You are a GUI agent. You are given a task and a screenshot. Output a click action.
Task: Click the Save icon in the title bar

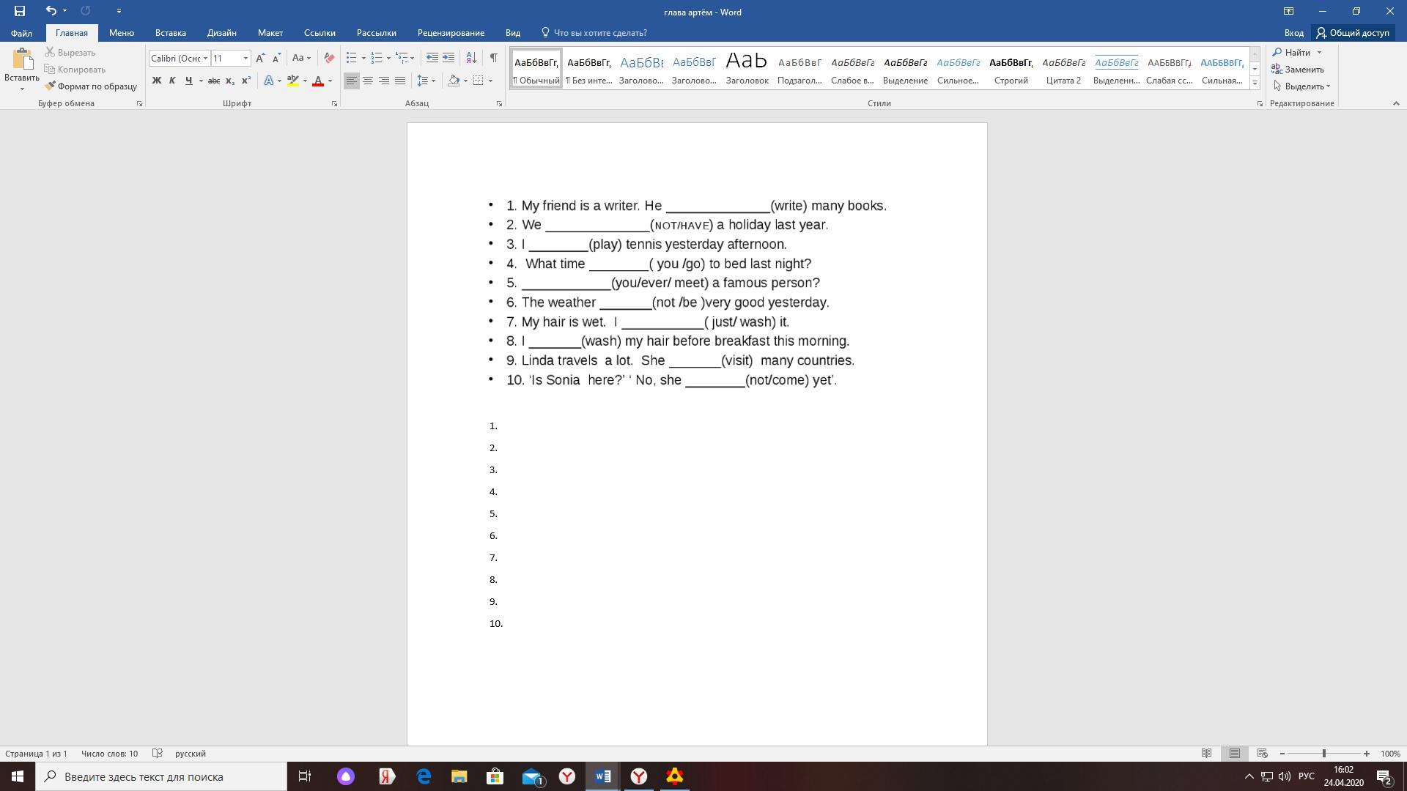(x=20, y=11)
